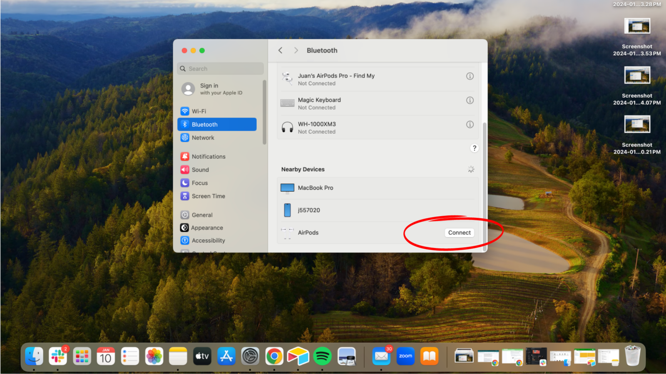Open App Store from the Dock
This screenshot has height=374, width=666.
point(226,356)
